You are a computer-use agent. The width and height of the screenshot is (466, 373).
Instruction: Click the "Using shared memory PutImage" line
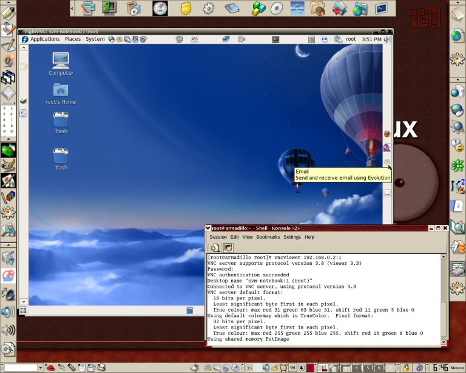(248, 339)
